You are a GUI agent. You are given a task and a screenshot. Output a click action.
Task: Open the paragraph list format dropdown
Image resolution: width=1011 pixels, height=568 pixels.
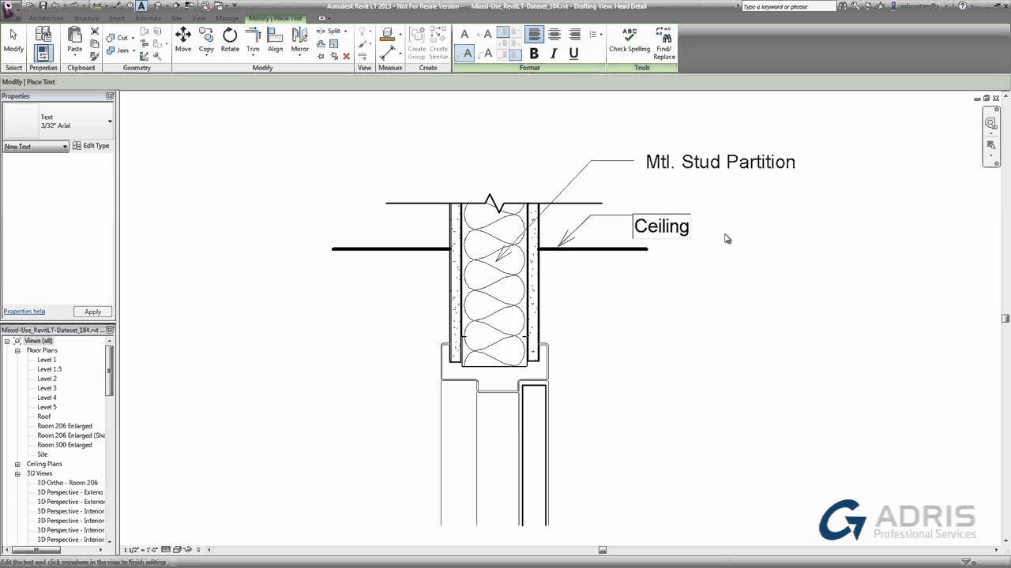click(596, 34)
